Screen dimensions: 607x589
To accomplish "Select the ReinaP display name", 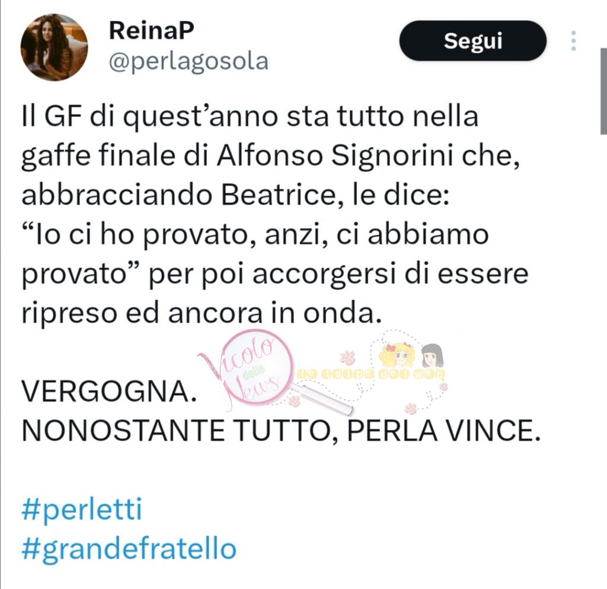I will click(x=151, y=31).
